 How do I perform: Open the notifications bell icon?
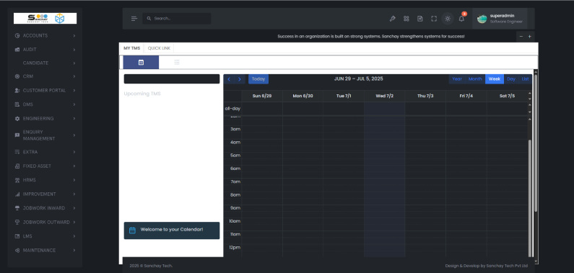[x=461, y=19]
